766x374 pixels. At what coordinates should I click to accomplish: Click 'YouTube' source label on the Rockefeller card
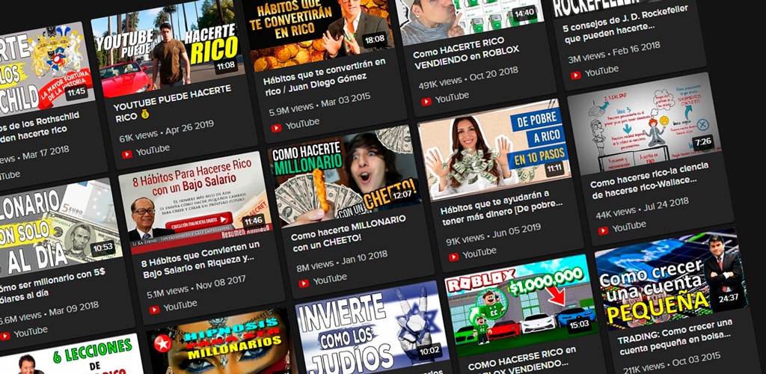coord(602,71)
